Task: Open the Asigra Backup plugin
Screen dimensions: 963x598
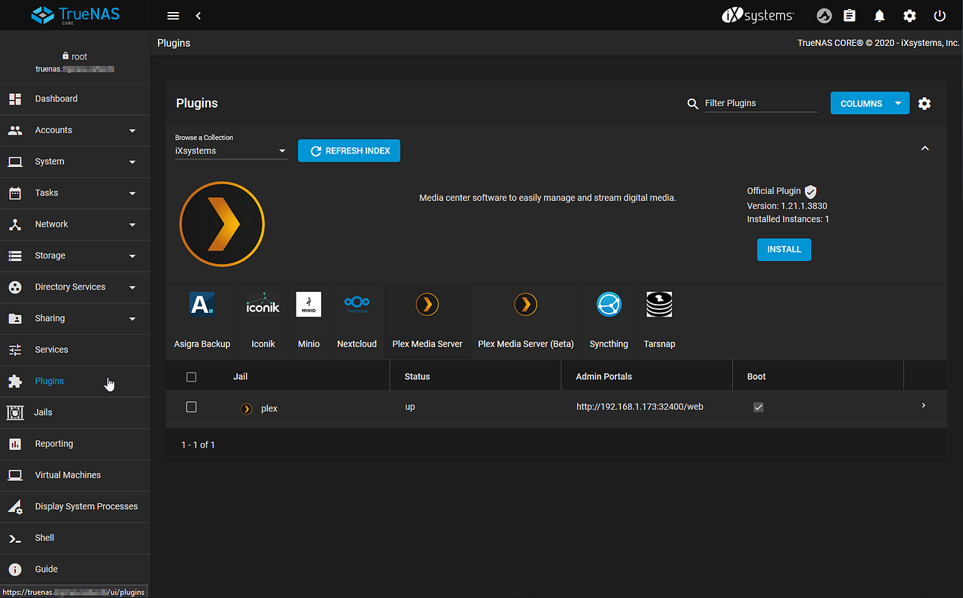Action: (202, 305)
